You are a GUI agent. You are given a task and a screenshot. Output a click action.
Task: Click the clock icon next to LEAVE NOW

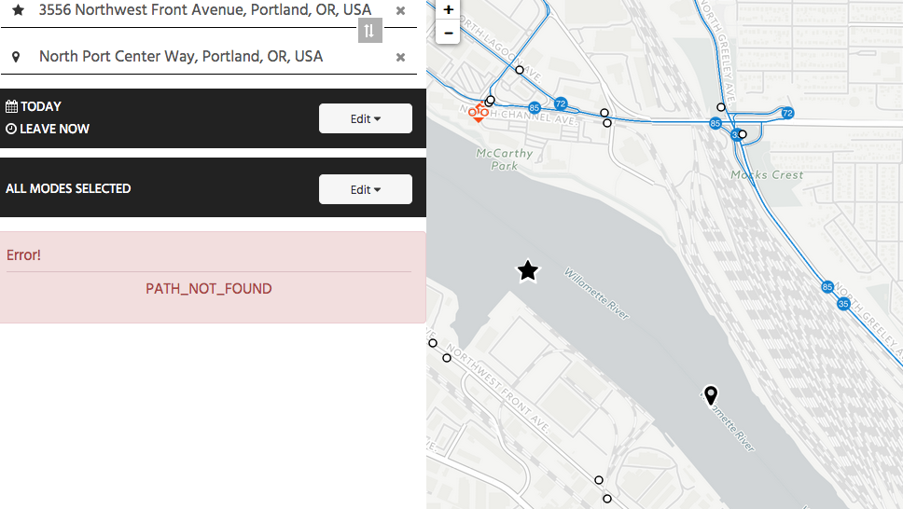click(x=11, y=129)
